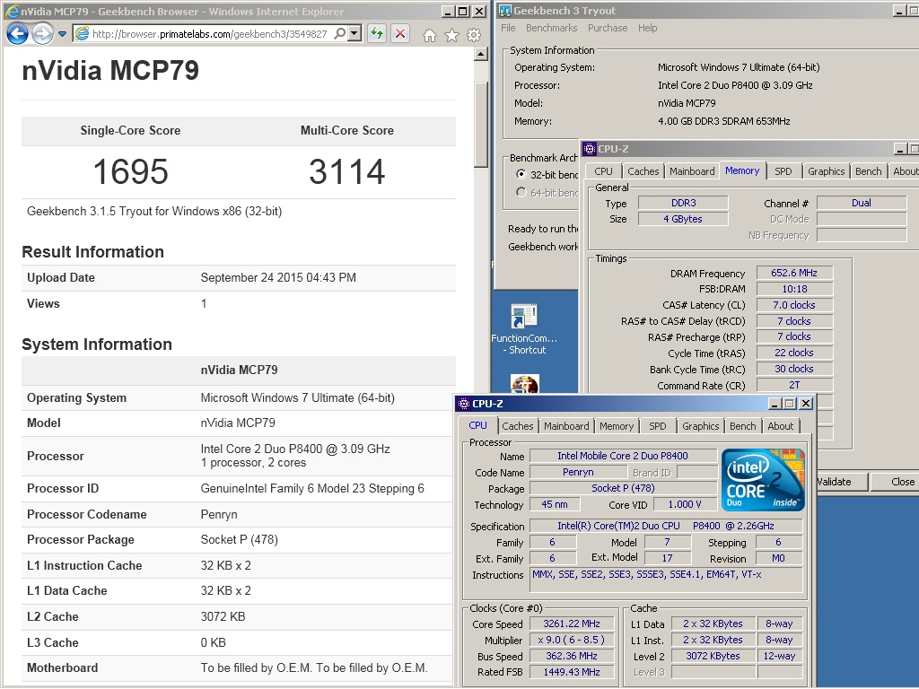The width and height of the screenshot is (919, 689).
Task: Switch to Mainboard tab in back CPU-Z window
Action: 692,171
